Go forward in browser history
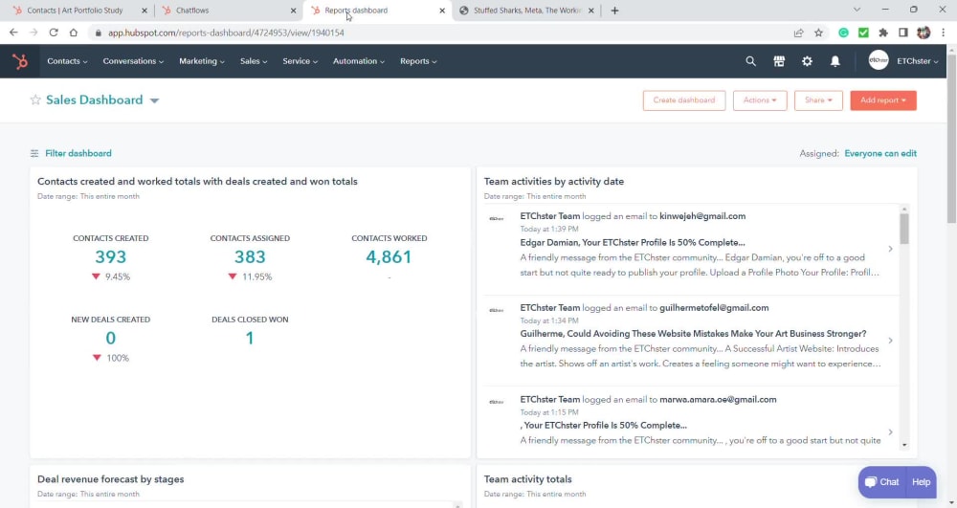The width and height of the screenshot is (957, 508). pyautogui.click(x=33, y=33)
